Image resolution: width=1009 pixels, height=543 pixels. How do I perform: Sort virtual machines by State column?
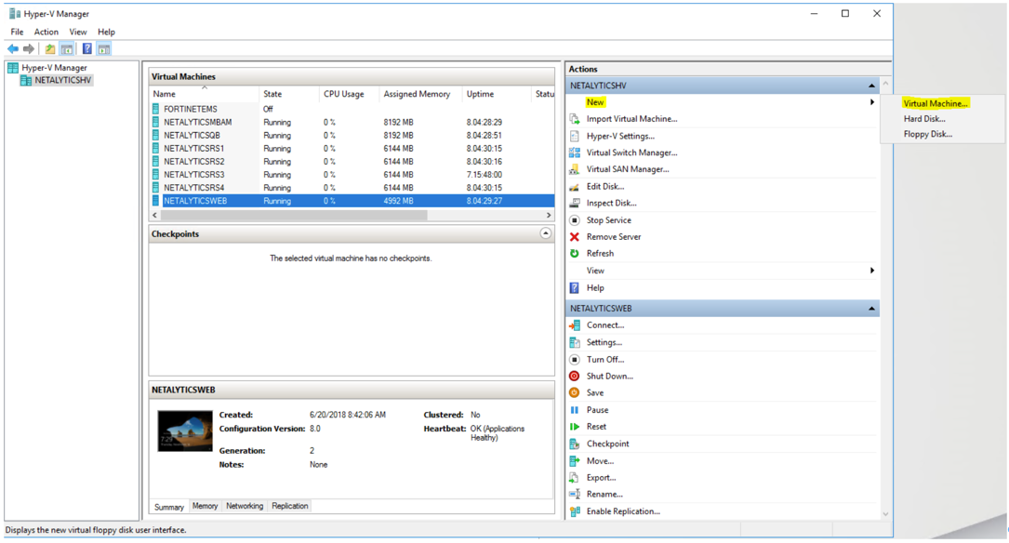[x=289, y=94]
